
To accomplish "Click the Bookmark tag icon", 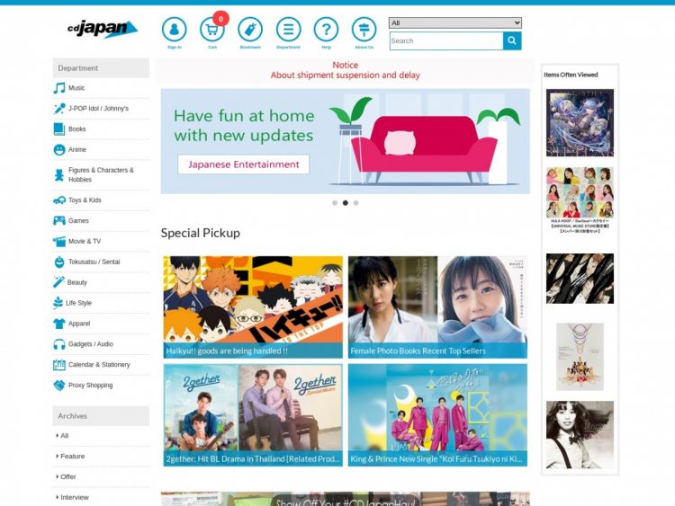I will point(250,30).
